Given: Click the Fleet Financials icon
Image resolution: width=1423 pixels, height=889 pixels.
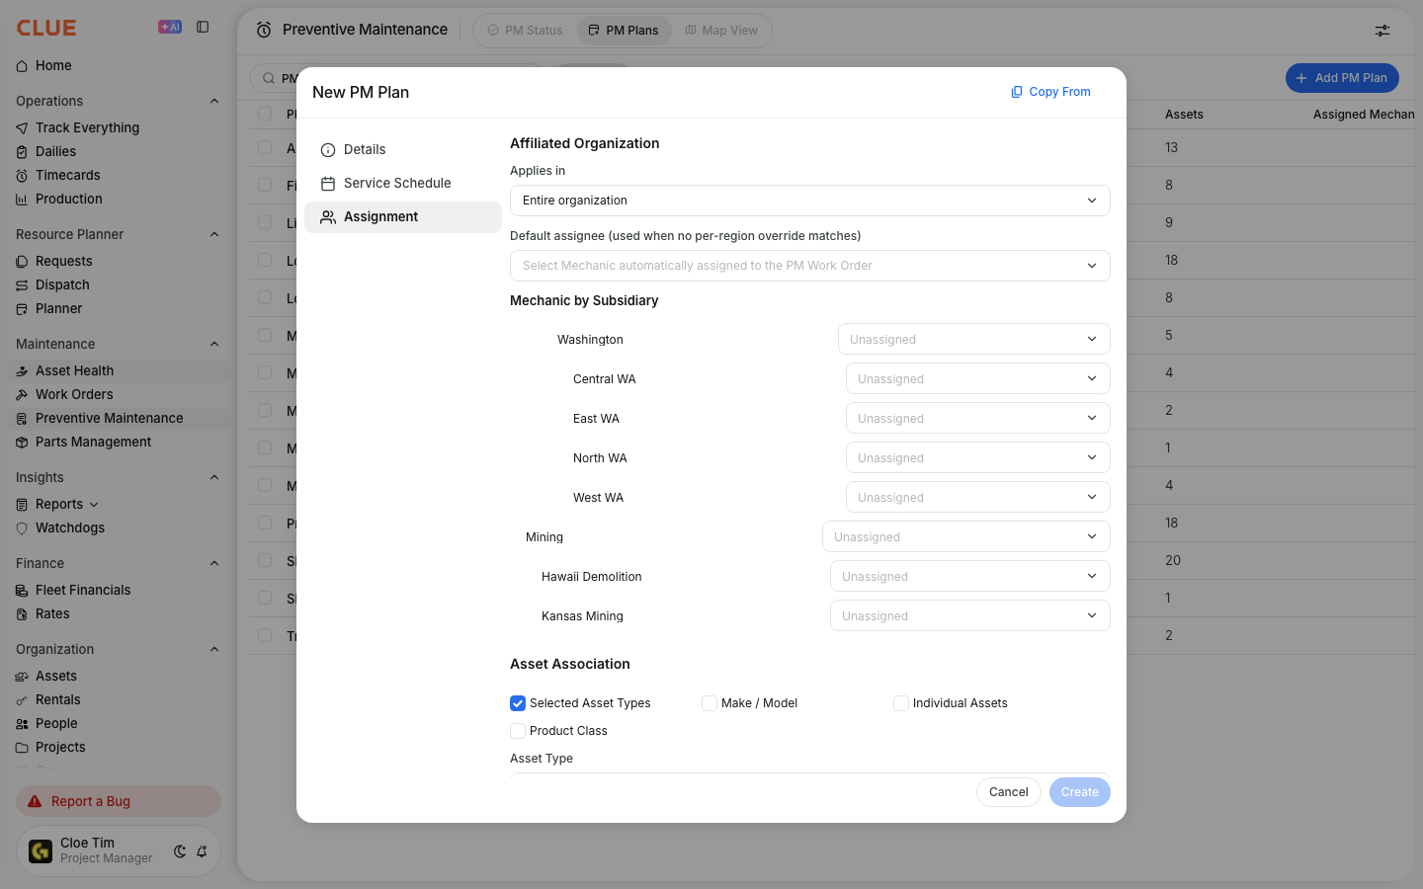Looking at the screenshot, I should click(22, 590).
